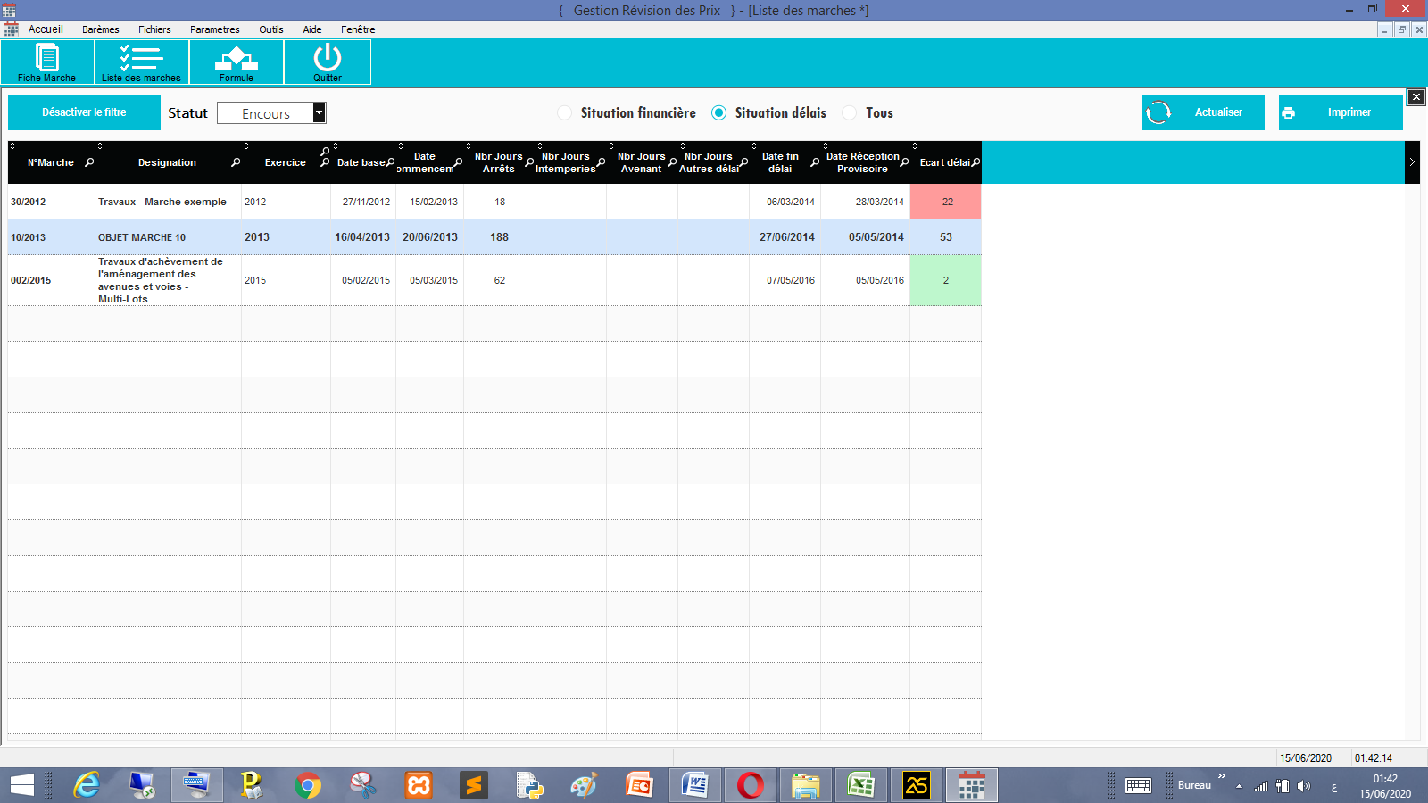
Task: Click the Actualiser button
Action: [1203, 112]
